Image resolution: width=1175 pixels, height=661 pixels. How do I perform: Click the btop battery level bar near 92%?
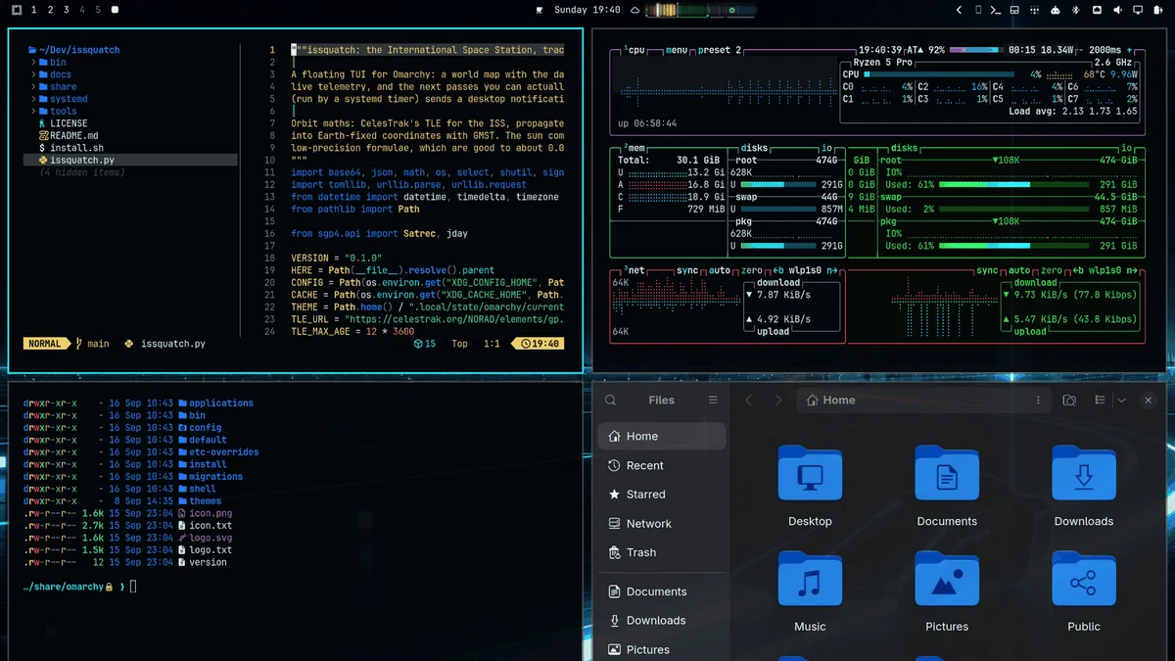point(975,50)
